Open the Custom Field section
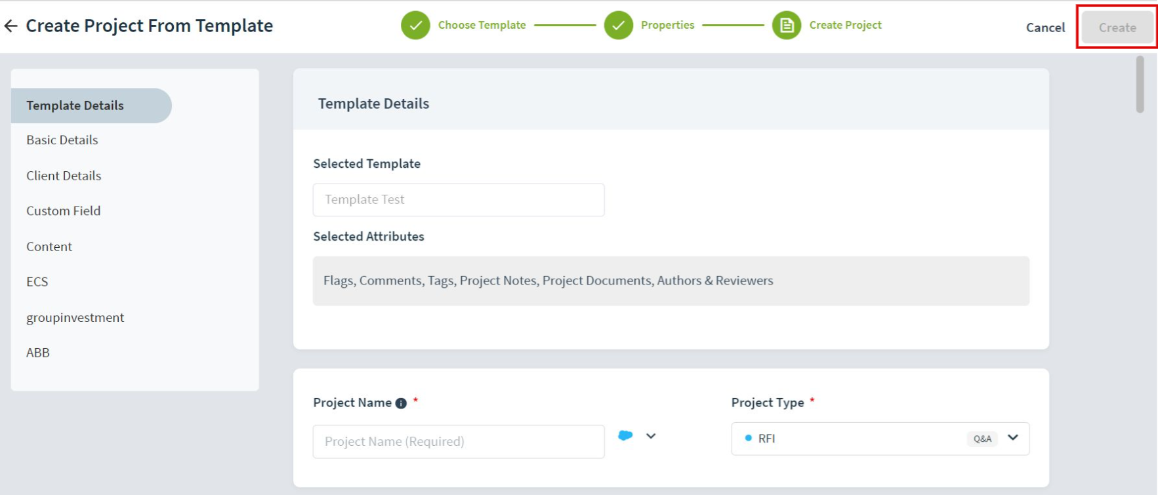1158x495 pixels. (x=64, y=211)
